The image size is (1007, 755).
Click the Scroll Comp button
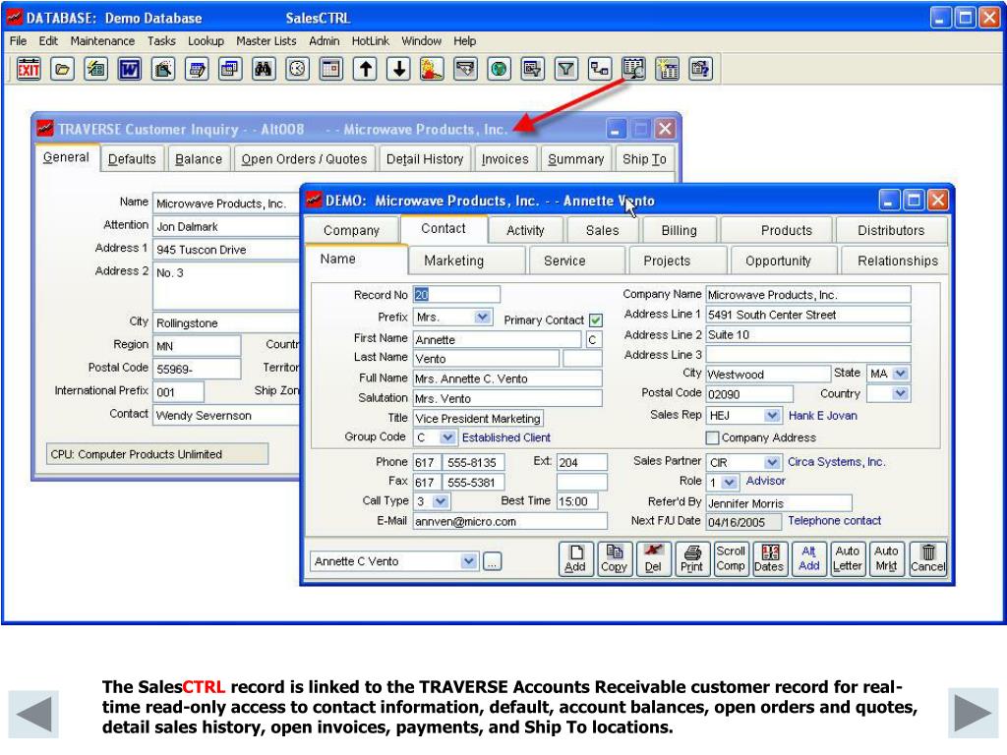point(731,558)
